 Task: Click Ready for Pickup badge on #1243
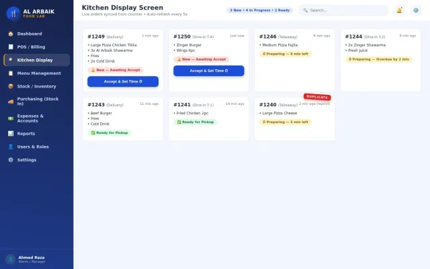click(x=110, y=133)
